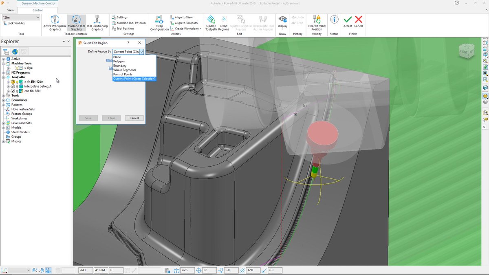The width and height of the screenshot is (489, 275).
Task: Click Cancel in Select Edit Region
Action: [x=134, y=118]
